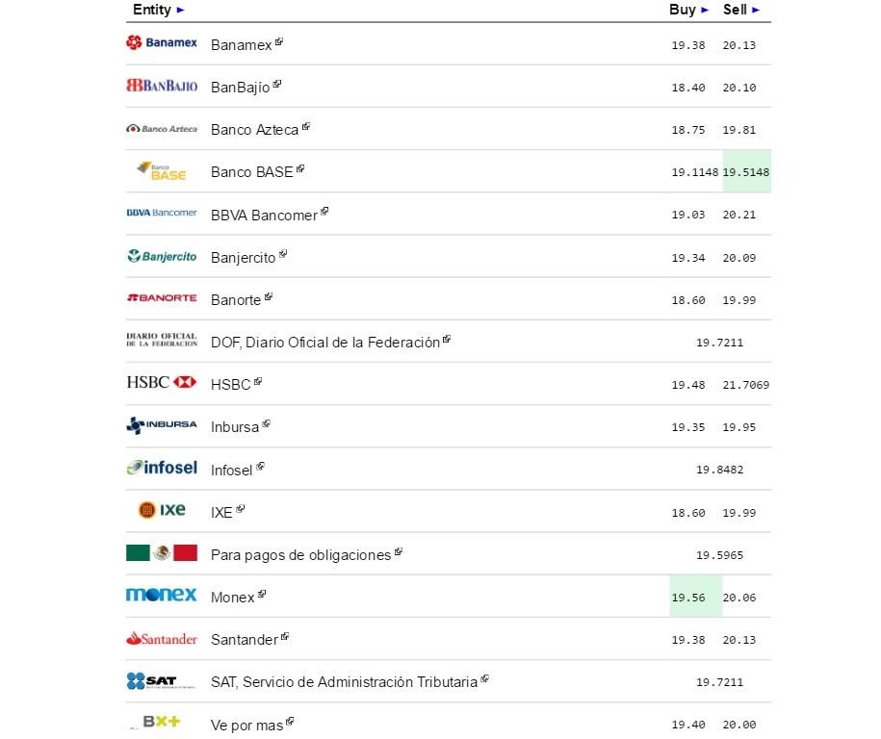Click the Banco BASE logo
The height and width of the screenshot is (739, 881).
tap(161, 170)
